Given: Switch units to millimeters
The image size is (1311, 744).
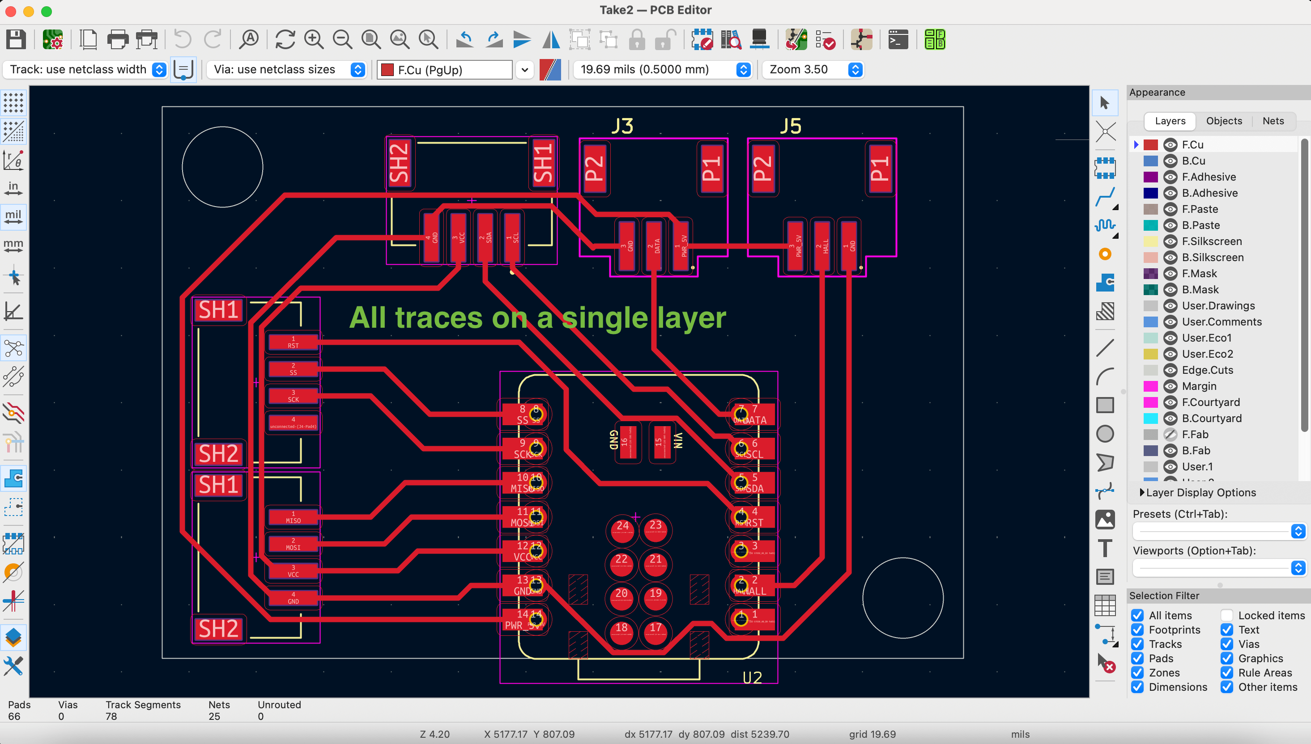Looking at the screenshot, I should pos(13,245).
